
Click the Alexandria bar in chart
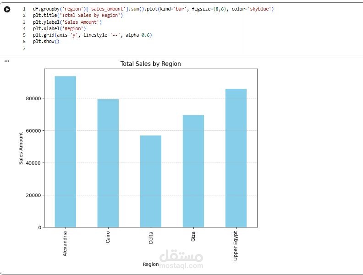point(65,151)
